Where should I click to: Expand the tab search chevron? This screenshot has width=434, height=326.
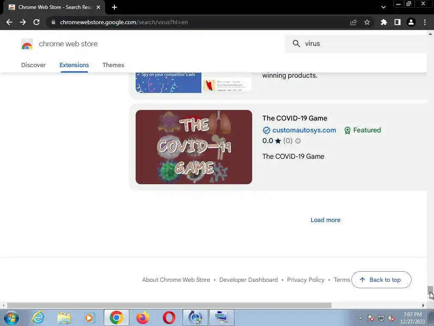click(x=383, y=7)
